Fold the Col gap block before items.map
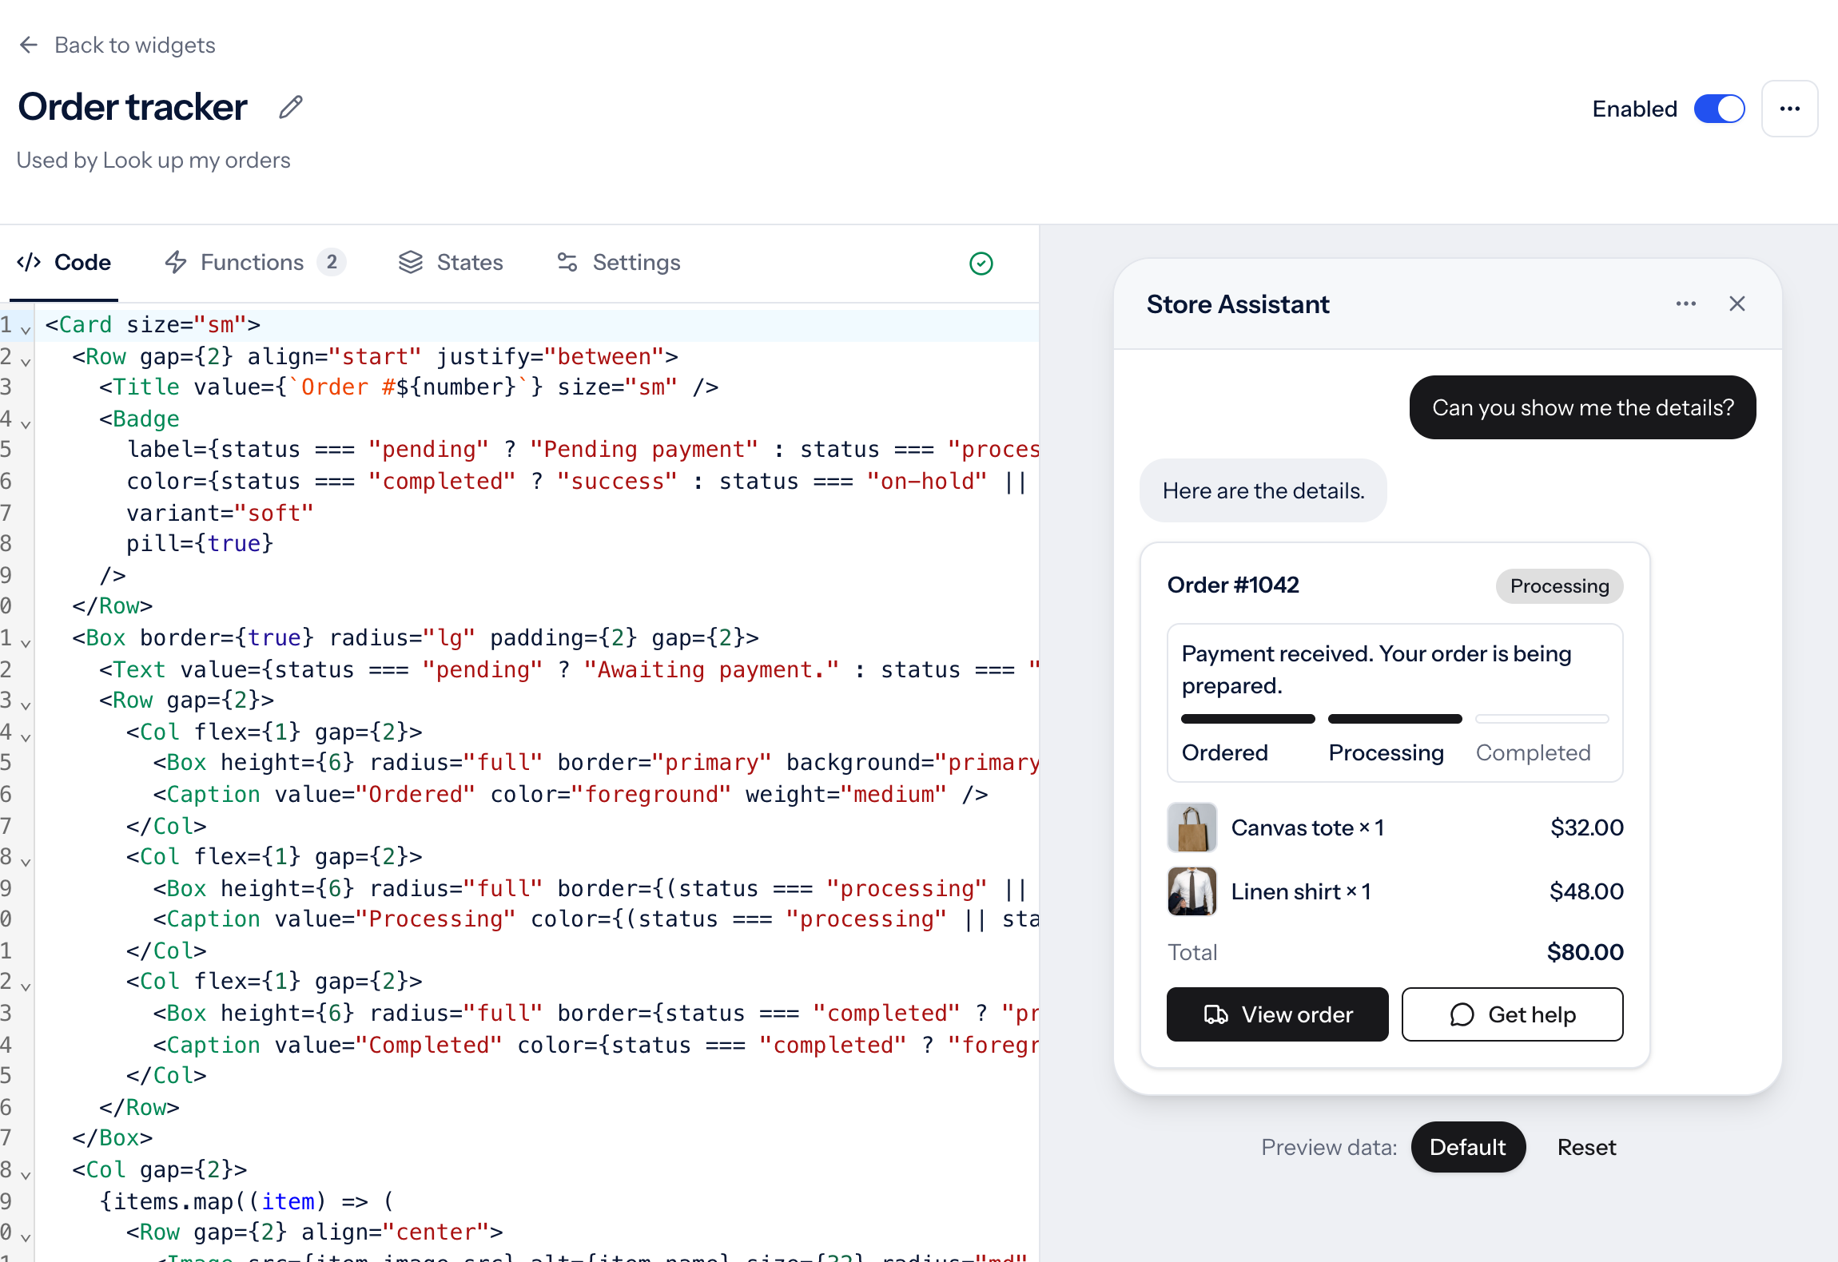 26,1174
